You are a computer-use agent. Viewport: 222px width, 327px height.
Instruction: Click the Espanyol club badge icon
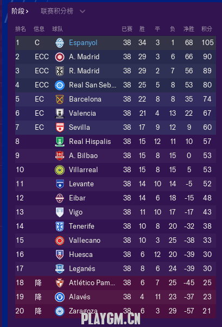(60, 43)
